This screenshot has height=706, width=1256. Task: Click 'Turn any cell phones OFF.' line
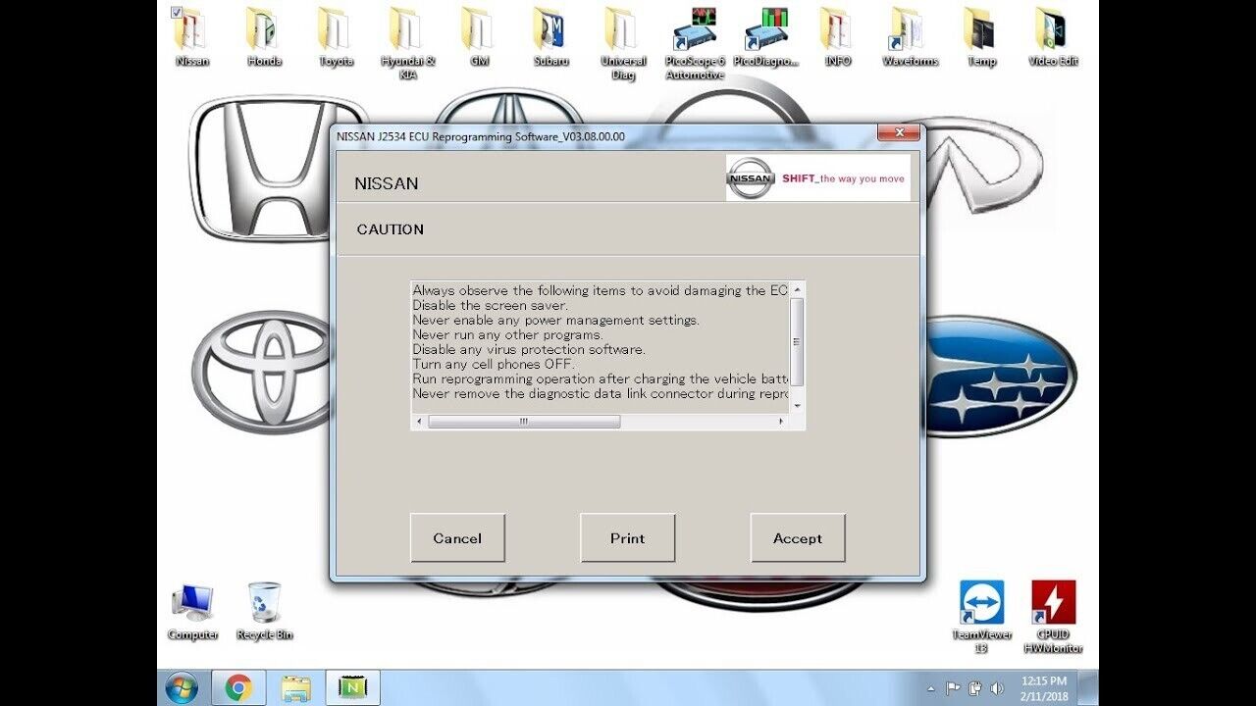494,364
